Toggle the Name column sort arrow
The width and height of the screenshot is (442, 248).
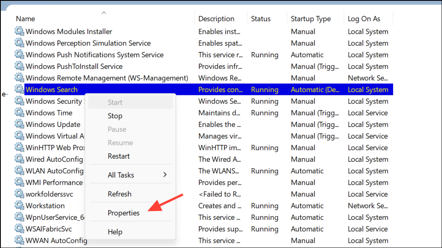(104, 13)
